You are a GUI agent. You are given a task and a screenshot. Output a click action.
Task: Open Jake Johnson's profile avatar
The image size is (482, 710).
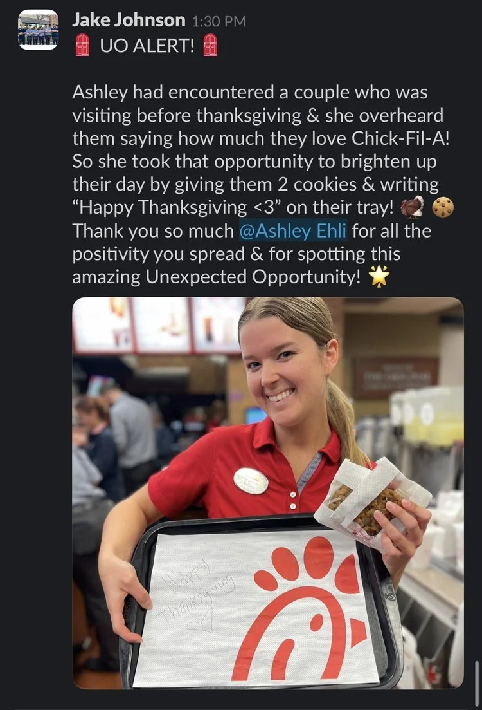(38, 30)
